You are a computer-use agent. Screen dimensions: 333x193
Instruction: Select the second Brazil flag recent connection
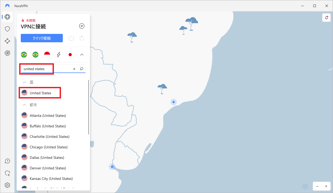35,55
